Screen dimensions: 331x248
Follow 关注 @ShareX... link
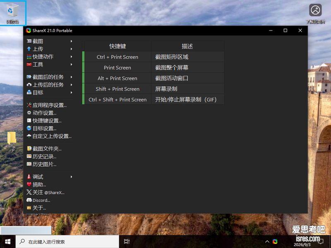(50, 192)
